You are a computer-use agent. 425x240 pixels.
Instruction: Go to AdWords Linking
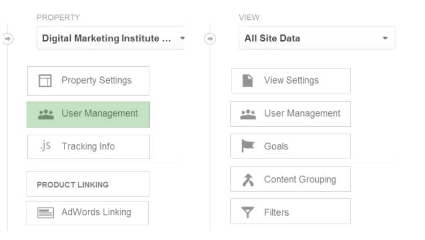tap(88, 213)
